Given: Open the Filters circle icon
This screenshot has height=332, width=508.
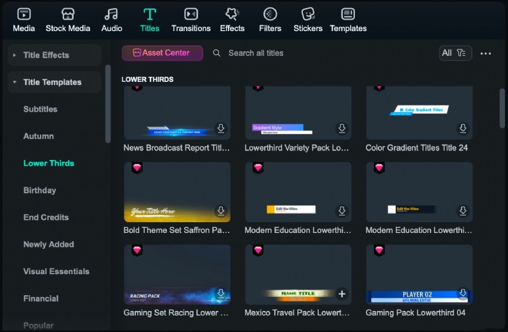Looking at the screenshot, I should 270,14.
